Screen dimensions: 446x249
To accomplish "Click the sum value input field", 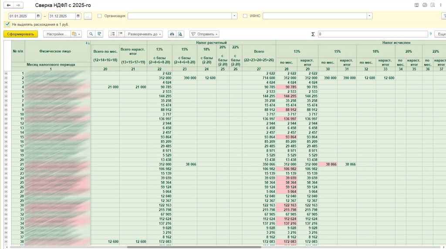I will pyautogui.click(x=372, y=34).
